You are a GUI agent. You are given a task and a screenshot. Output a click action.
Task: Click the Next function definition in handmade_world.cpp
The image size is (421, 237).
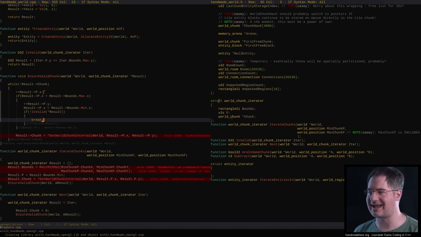click(x=74, y=195)
